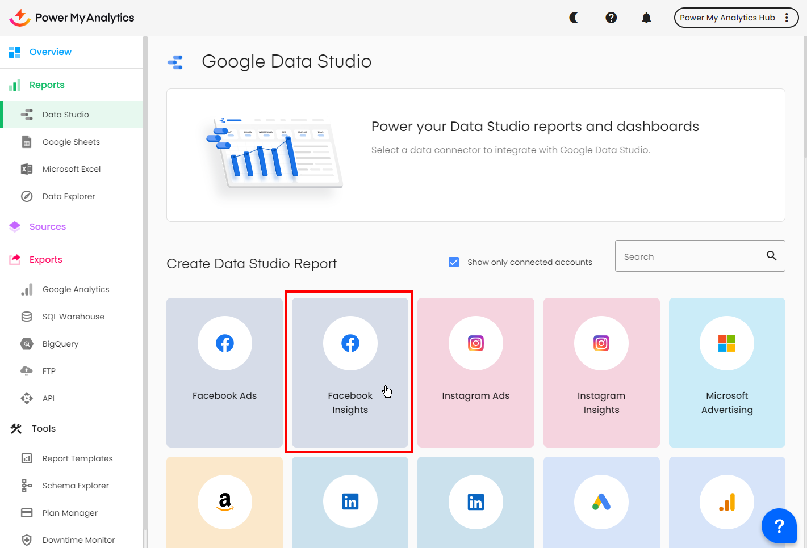
Task: Click the Overview sidebar link
Action: pos(51,52)
